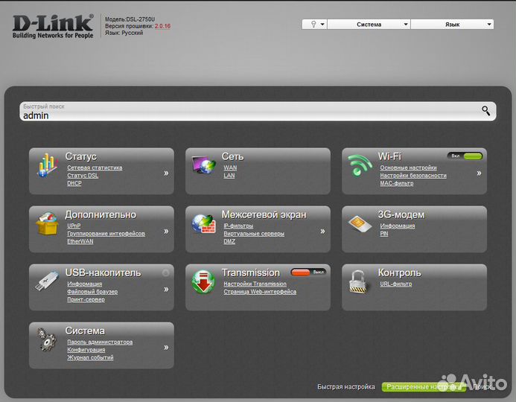Open the Язык language dropdown

point(452,25)
